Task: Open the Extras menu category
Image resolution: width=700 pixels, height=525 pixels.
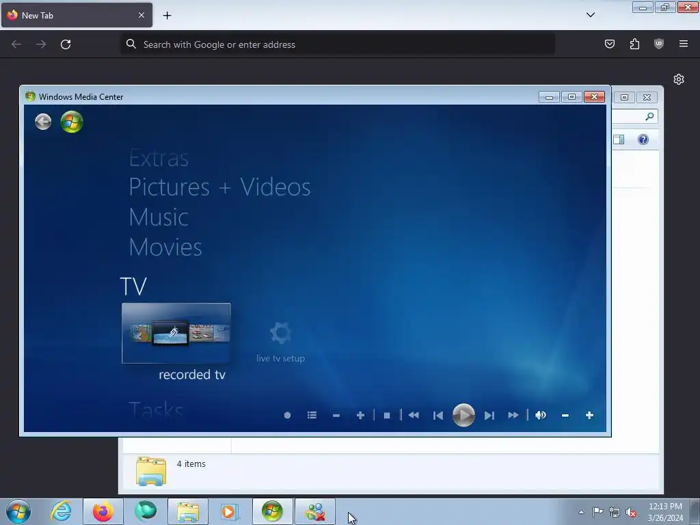Action: (x=159, y=158)
